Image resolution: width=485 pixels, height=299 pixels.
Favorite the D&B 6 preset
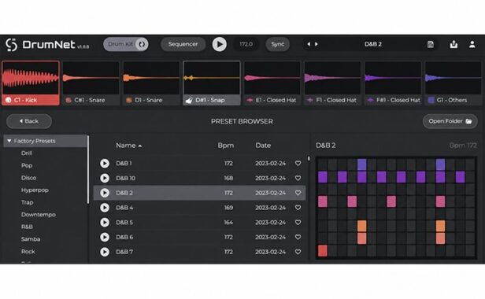pos(298,237)
